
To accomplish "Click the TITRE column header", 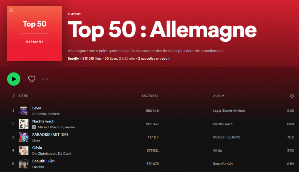I will tap(23, 96).
